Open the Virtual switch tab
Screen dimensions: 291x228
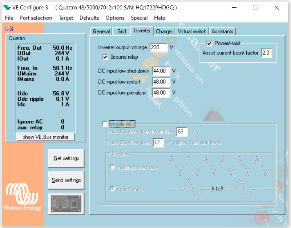tap(192, 32)
